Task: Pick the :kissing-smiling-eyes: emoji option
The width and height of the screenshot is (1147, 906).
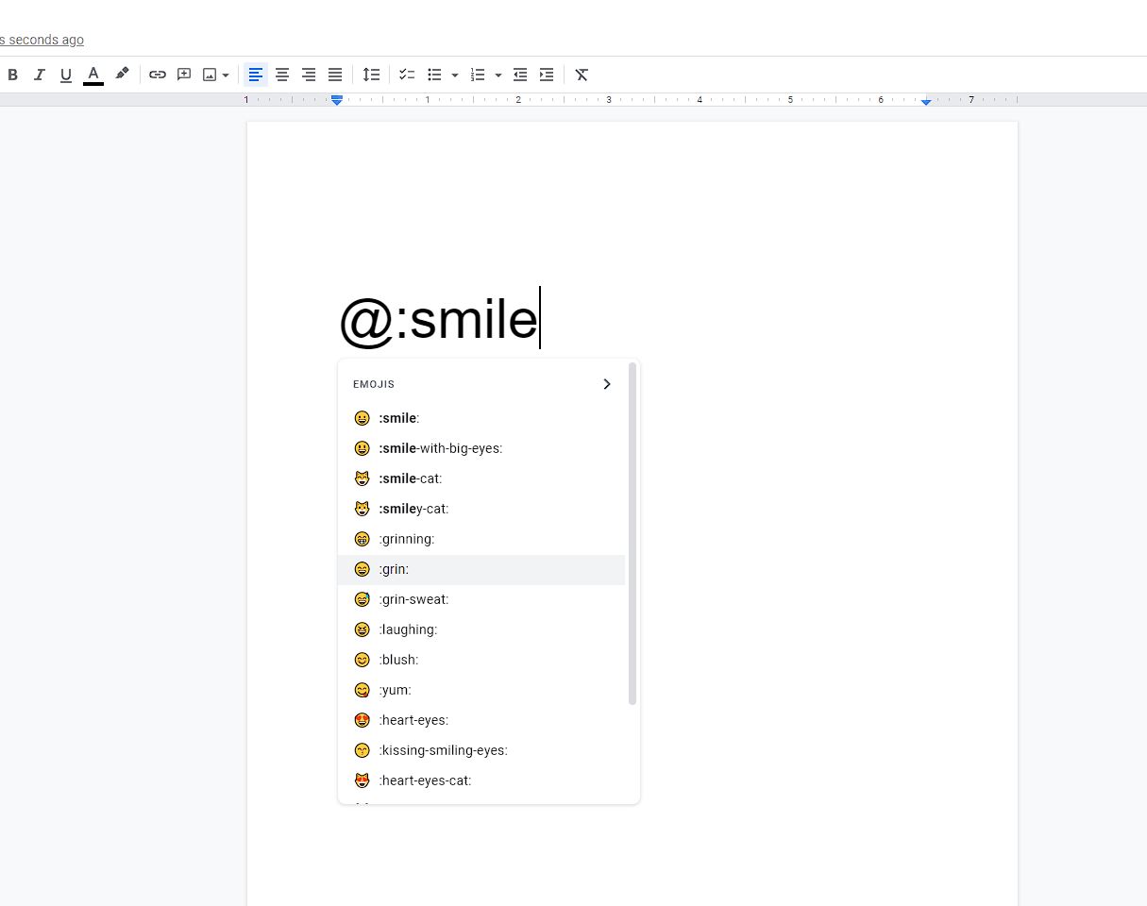Action: [481, 750]
